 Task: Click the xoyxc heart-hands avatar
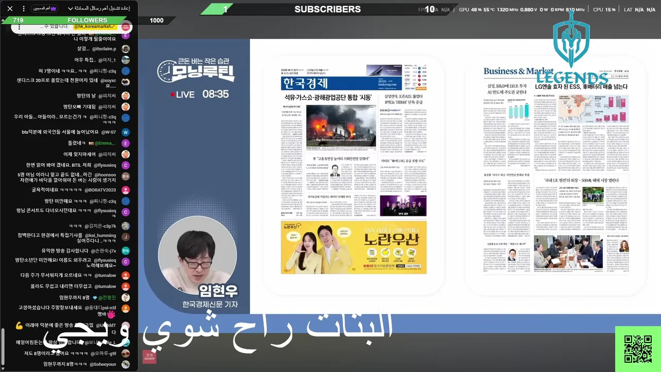(125, 82)
